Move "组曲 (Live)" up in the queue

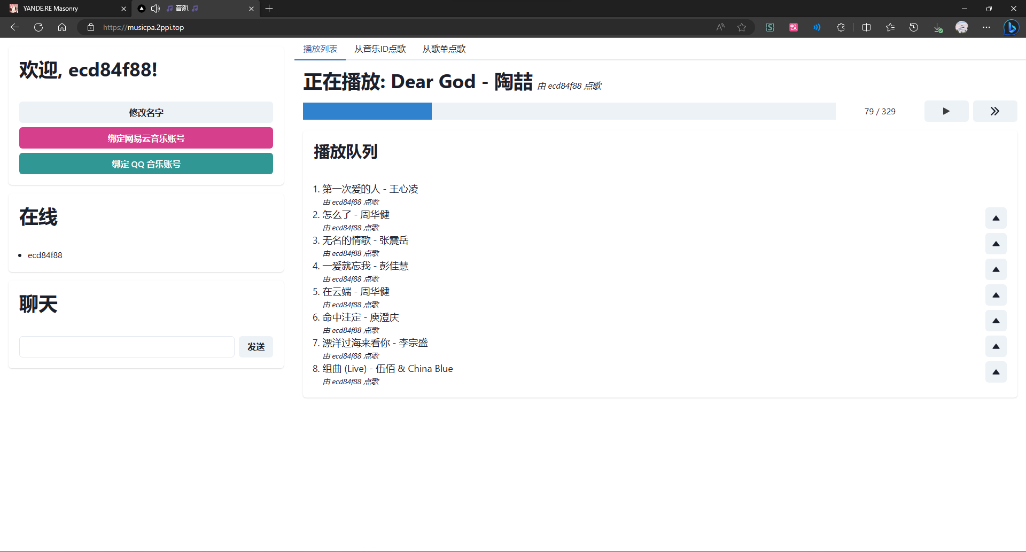pos(996,372)
